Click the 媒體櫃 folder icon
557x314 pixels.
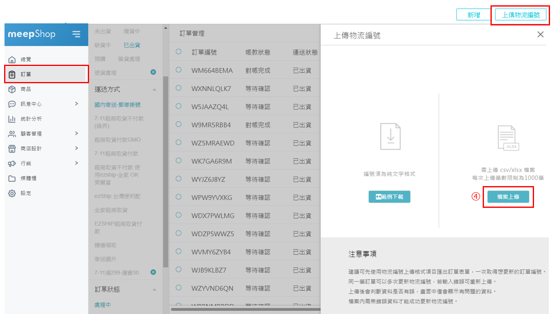tap(12, 178)
